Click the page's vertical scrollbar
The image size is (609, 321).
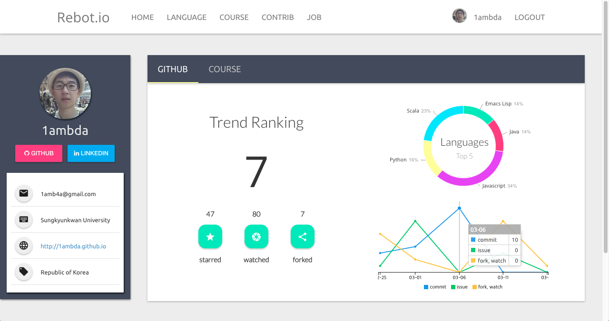pyautogui.click(x=606, y=127)
